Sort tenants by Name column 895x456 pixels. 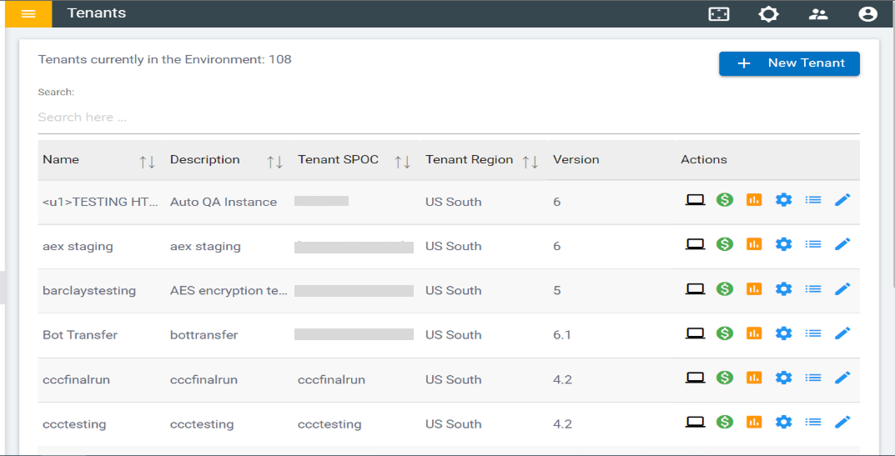tap(147, 161)
